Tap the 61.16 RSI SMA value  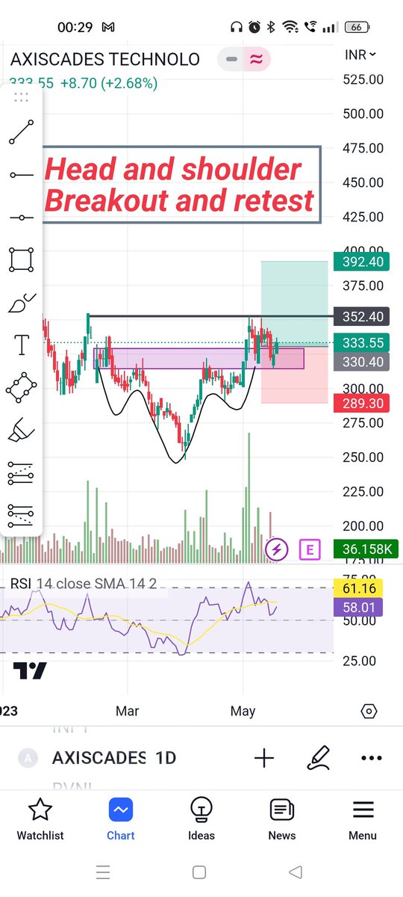click(x=360, y=587)
